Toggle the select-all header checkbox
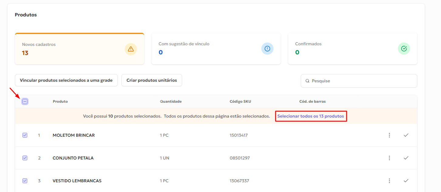441x192 pixels. 25,101
